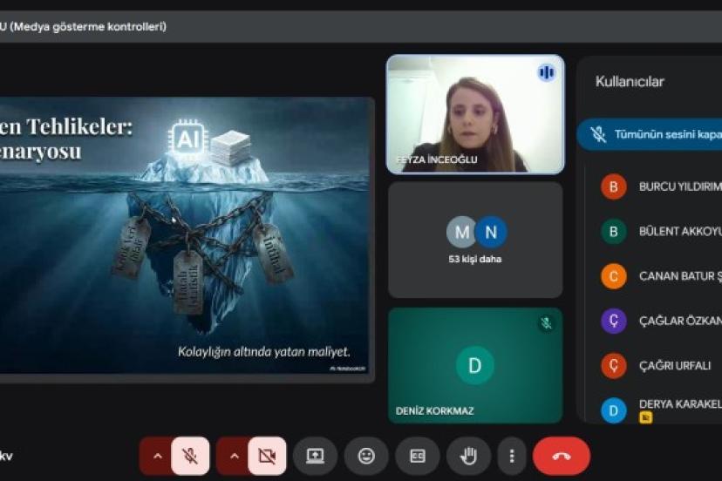Leave the call with red hang-up button

click(x=561, y=456)
